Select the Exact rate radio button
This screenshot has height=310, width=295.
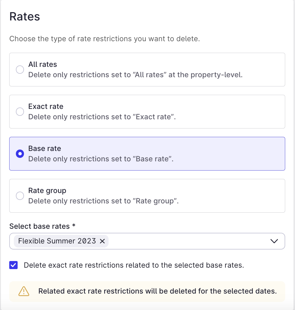[x=20, y=112]
